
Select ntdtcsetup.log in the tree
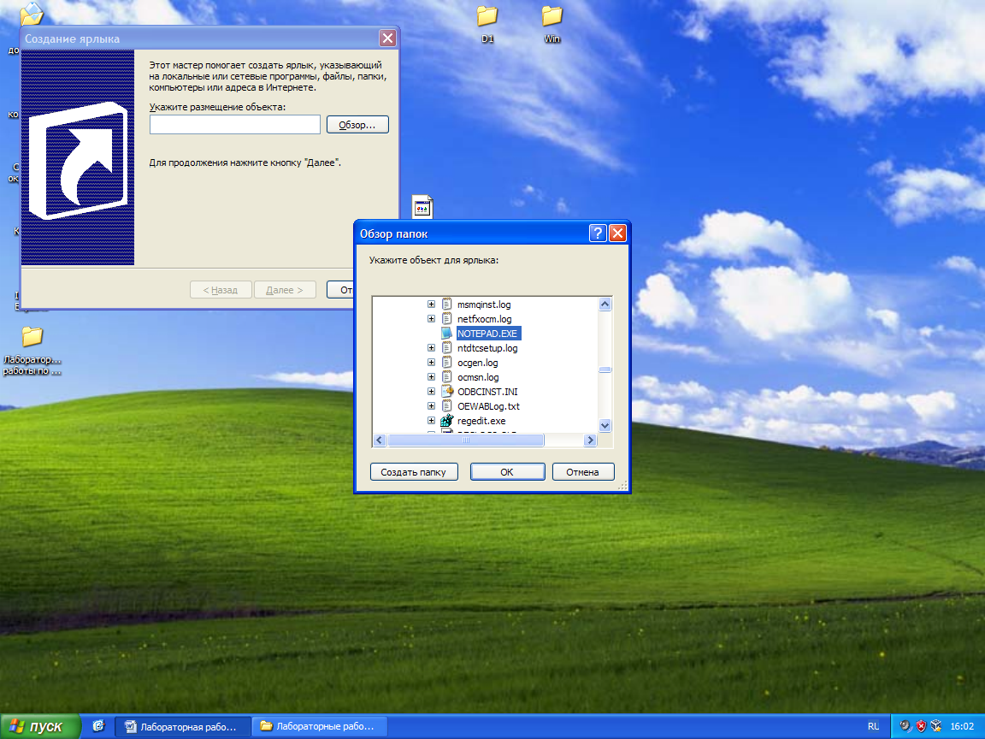[487, 347]
